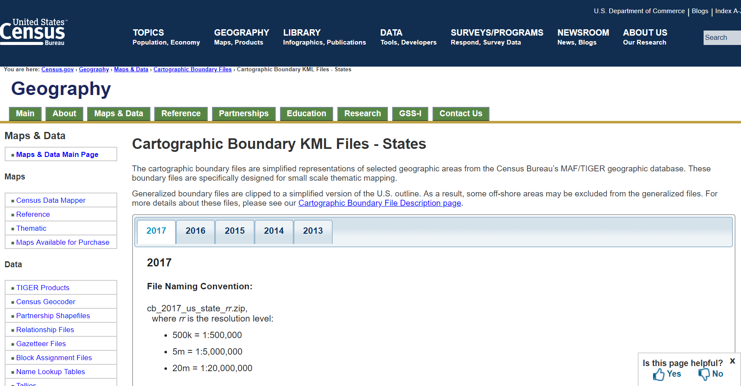This screenshot has height=386, width=741.
Task: Open Census Data Mapper link
Action: click(51, 200)
